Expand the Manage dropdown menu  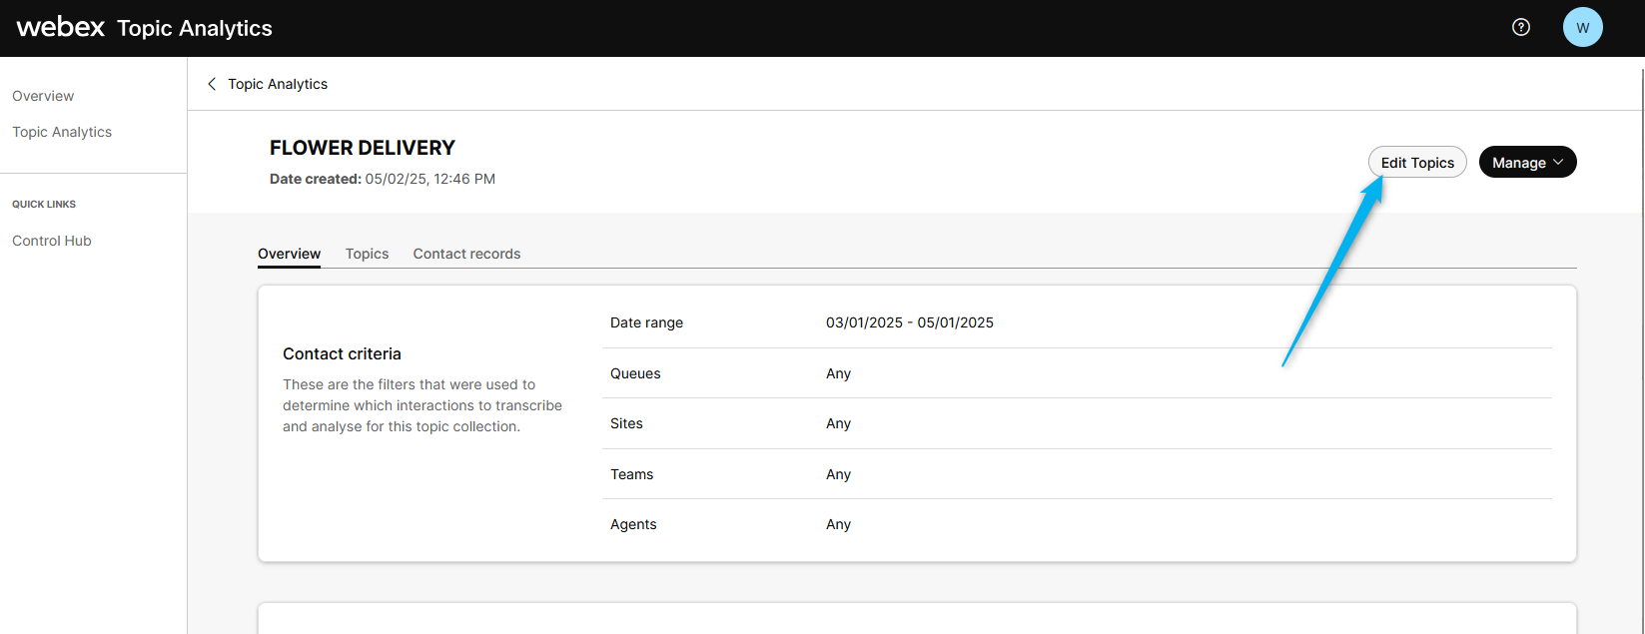tap(1527, 163)
